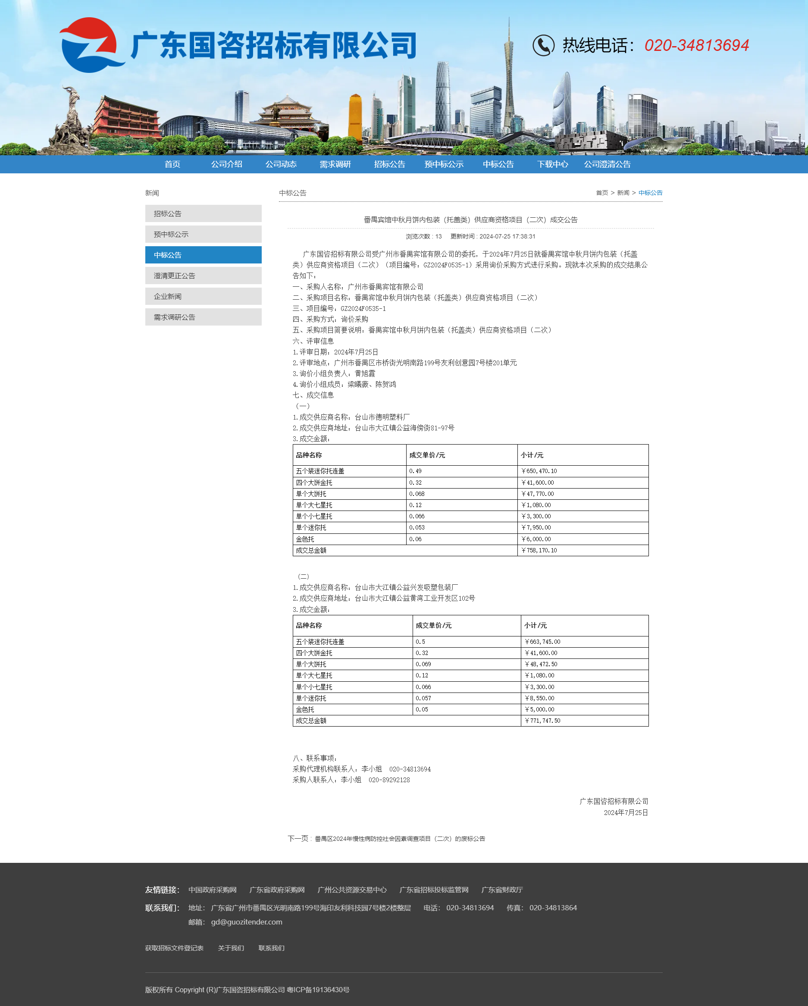The width and height of the screenshot is (808, 1006).
Task: Go to 公司澄清公告 in the navigation bar
Action: pyautogui.click(x=607, y=164)
